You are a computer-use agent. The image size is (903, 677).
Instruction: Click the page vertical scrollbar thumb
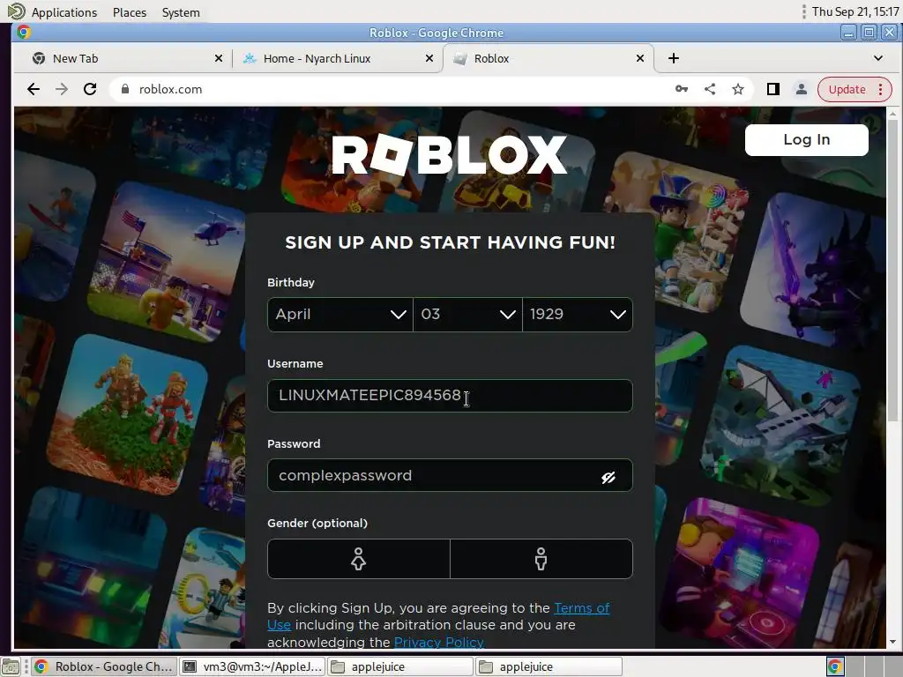pos(892,270)
